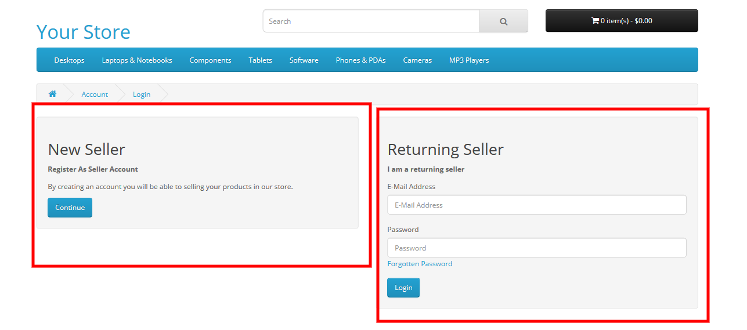Focus the Password input field
This screenshot has width=747, height=330.
click(537, 248)
